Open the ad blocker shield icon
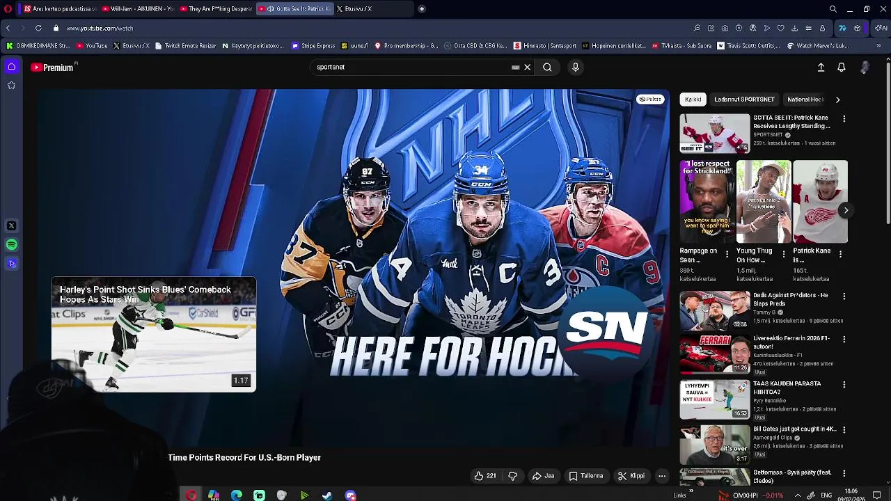891x501 pixels. 739,29
